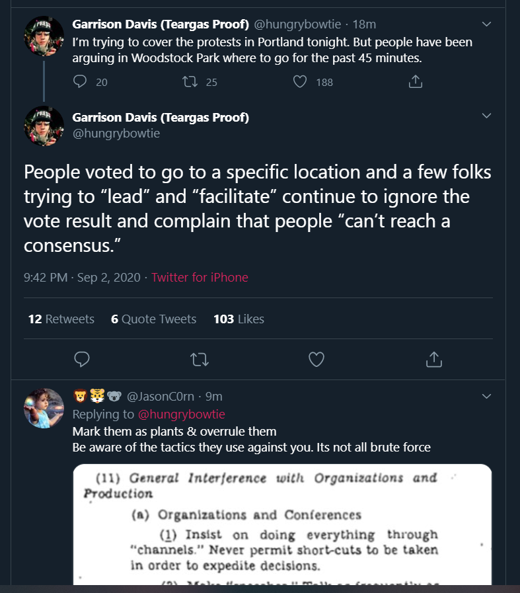Retweet the first tweet with 25 retweets
This screenshot has width=520, height=593.
(x=190, y=81)
